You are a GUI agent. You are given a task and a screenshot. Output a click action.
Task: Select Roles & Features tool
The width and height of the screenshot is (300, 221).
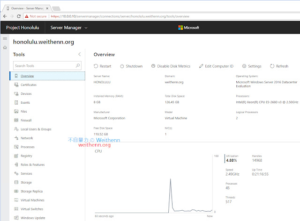click(x=32, y=164)
